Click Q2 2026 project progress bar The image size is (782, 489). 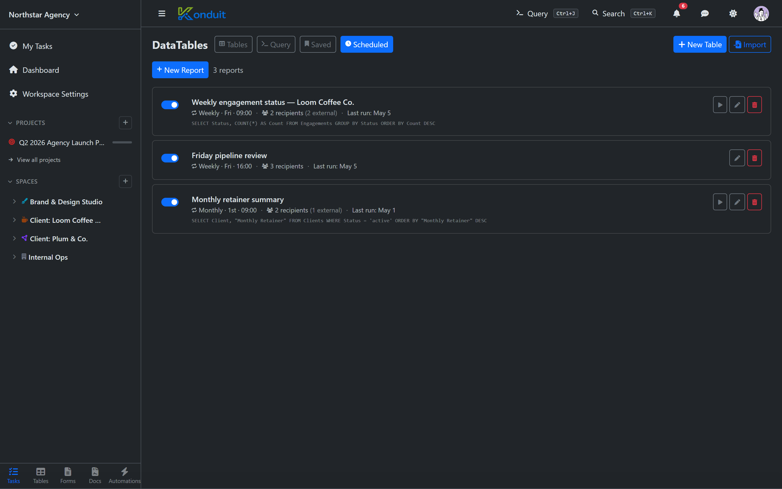[x=122, y=142]
